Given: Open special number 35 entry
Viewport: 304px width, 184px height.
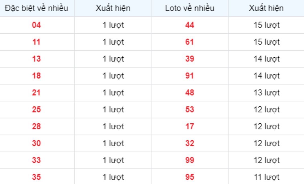Looking at the screenshot, I should (36, 177).
